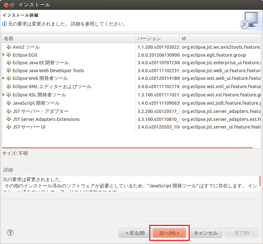Viewport: 263px width, 244px height.
Task: Click the icon beside JavaScript 開発ツール
Action: pyautogui.click(x=9, y=103)
